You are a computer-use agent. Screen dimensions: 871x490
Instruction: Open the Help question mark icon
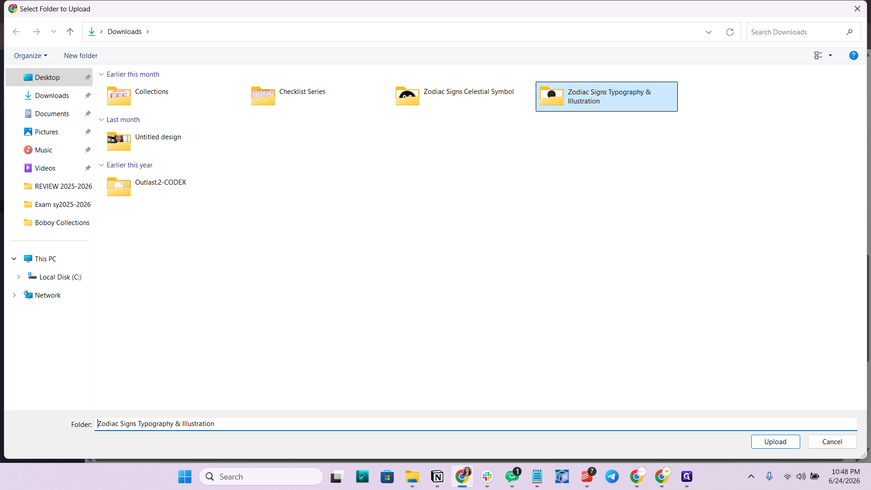click(853, 55)
